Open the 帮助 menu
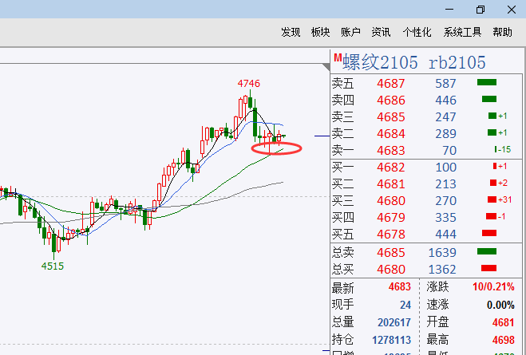This screenshot has height=355, width=526. click(502, 32)
